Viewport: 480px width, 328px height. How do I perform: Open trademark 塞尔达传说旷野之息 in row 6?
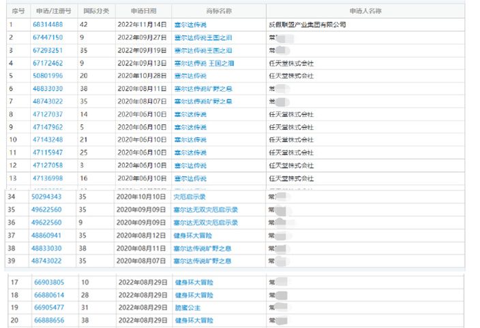point(203,89)
